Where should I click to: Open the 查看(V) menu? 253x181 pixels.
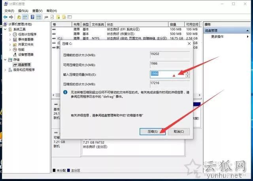pyautogui.click(x=37, y=11)
